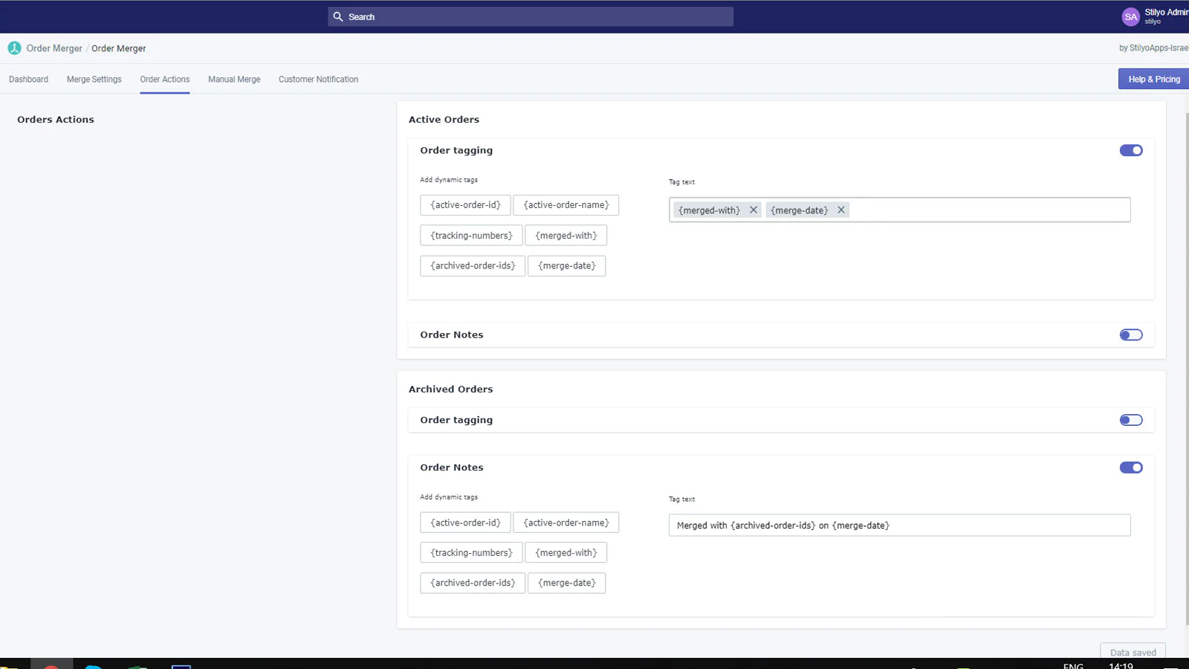Focus the top Search field
Image resolution: width=1189 pixels, height=669 pixels.
point(531,16)
